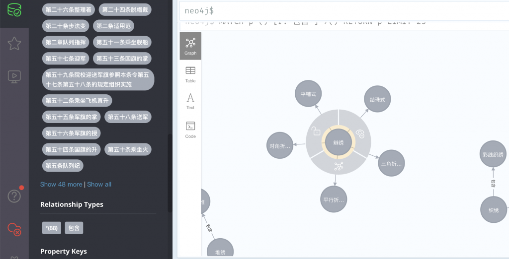Click the 第二章队列指挥 node label tag
The height and width of the screenshot is (259, 509).
coord(66,42)
